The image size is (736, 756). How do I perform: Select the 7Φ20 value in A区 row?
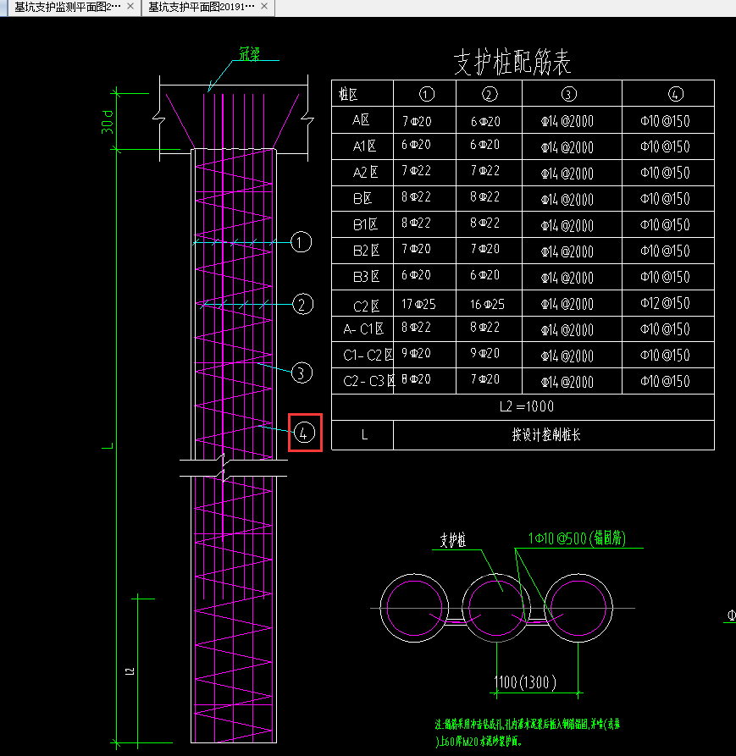418,121
